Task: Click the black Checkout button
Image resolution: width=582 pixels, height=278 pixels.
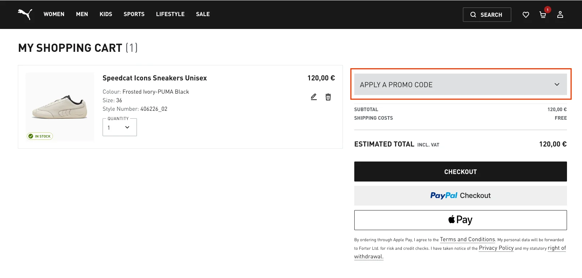Action: (x=460, y=172)
